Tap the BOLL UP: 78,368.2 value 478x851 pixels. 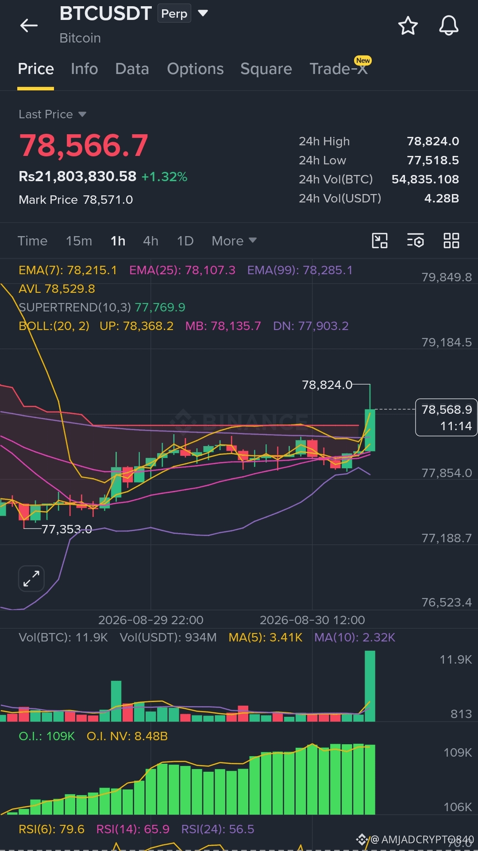136,326
